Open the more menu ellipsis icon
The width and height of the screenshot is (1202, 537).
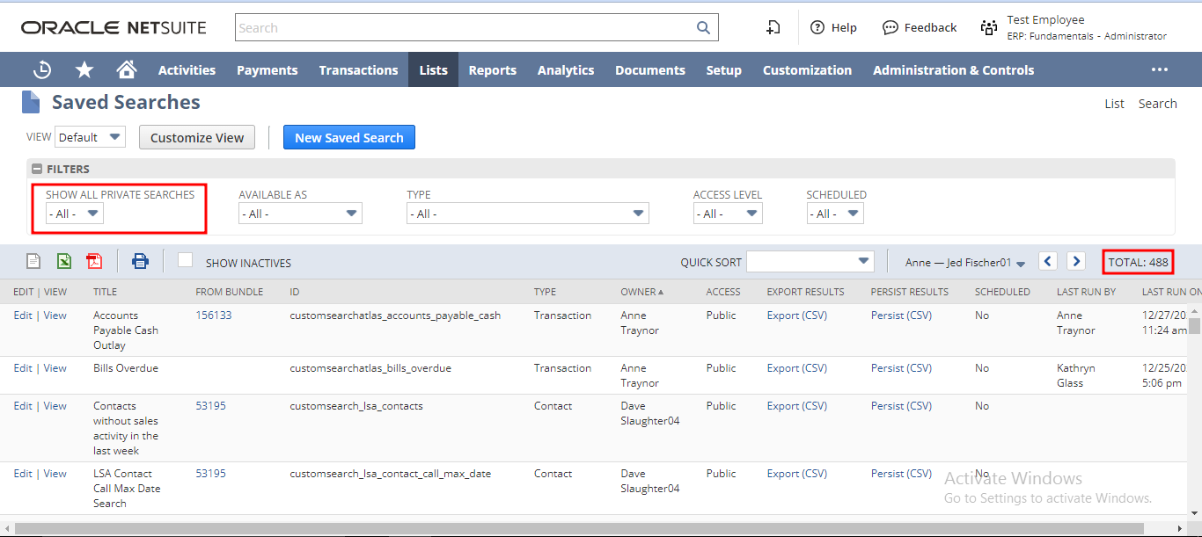(1160, 70)
